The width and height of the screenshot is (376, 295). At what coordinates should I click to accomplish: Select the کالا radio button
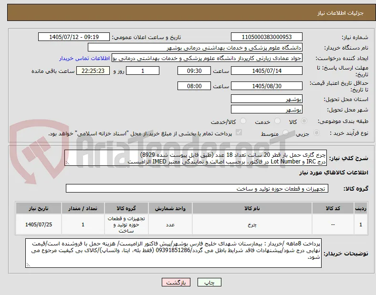pyautogui.click(x=304, y=121)
